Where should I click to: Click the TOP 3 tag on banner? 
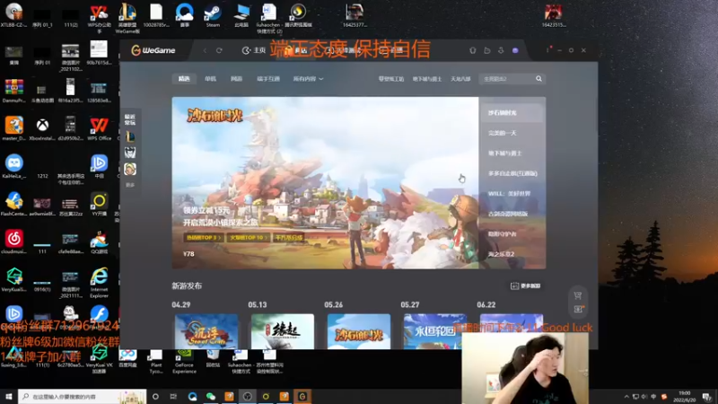pos(204,237)
